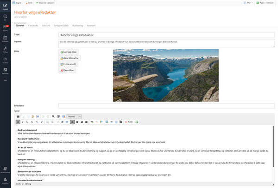
Task: Open the Innhold section in sidebar
Action: point(5,6)
